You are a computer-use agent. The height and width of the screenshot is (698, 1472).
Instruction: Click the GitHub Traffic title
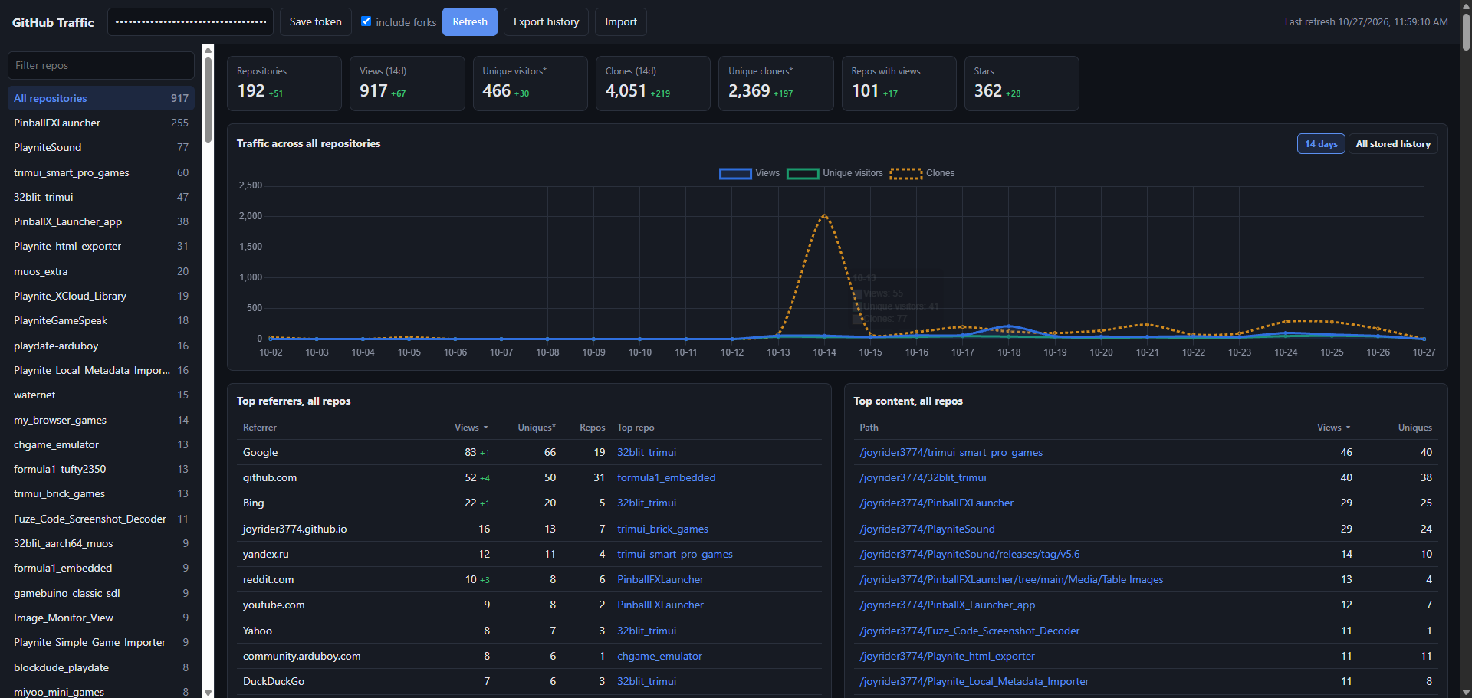pos(53,22)
